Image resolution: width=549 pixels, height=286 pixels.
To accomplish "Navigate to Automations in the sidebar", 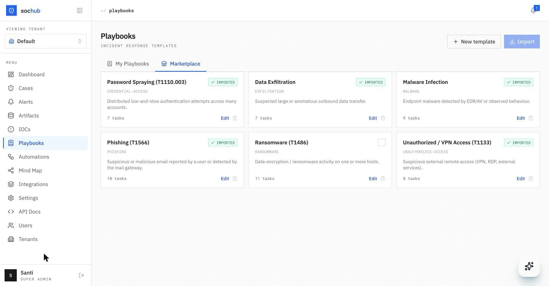I will coord(45,157).
